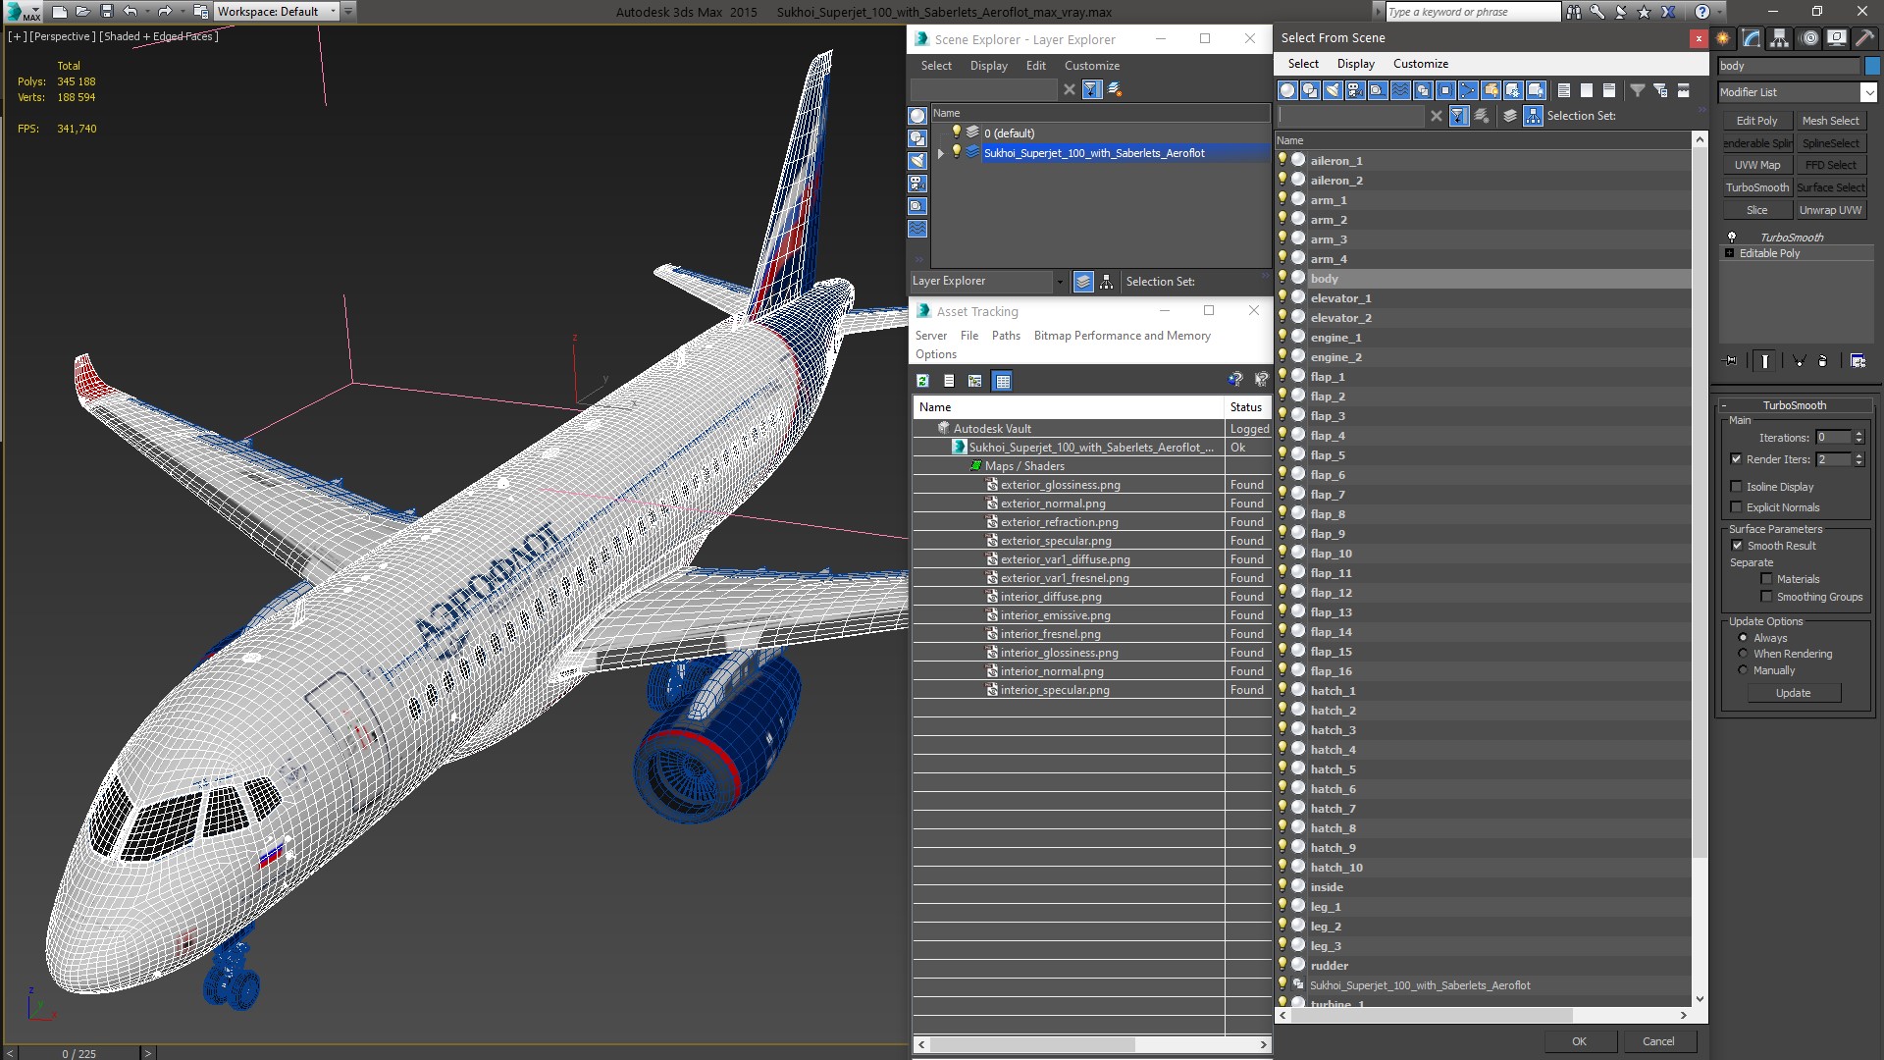Click the Open File icon
Image resolution: width=1884 pixels, height=1060 pixels.
click(83, 12)
